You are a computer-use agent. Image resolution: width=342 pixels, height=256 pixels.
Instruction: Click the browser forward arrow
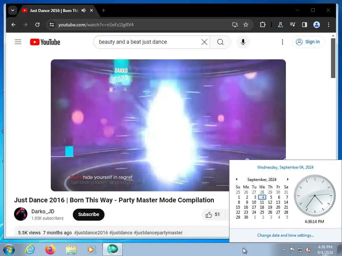pos(25,25)
